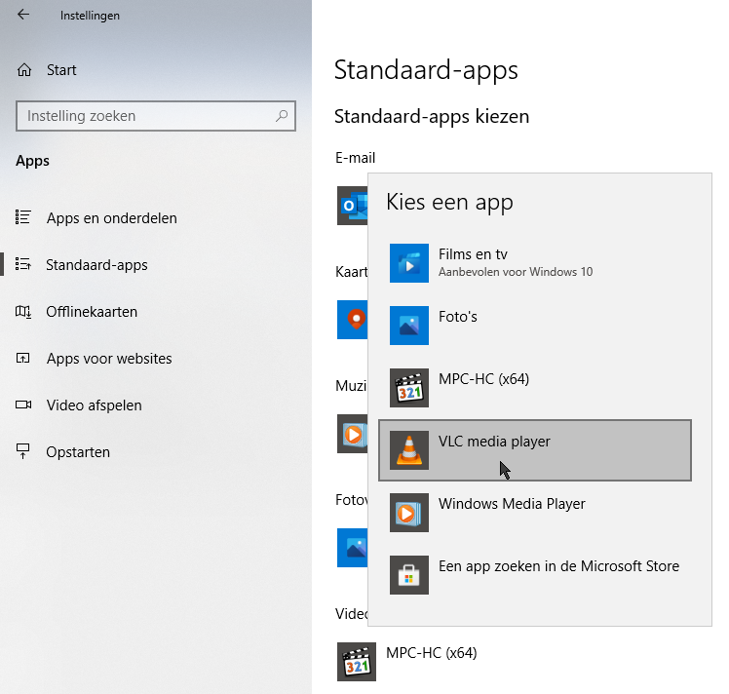
Task: Click the Apps voor websites icon
Action: point(22,358)
